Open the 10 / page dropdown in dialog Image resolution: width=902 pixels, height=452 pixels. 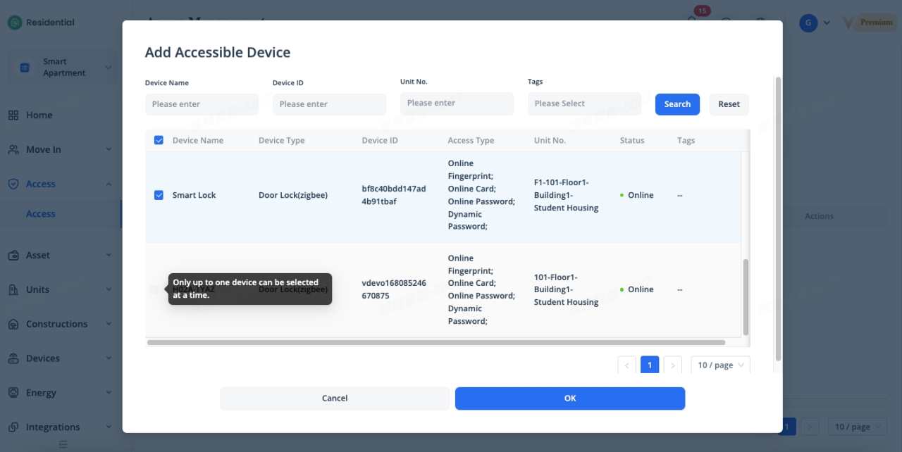[720, 365]
